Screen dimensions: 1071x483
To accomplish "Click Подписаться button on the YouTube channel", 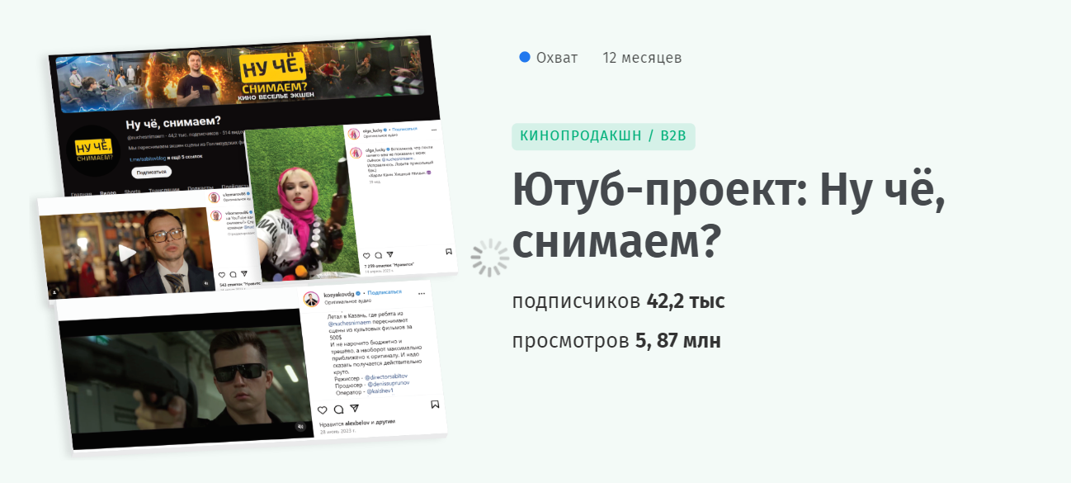I will coord(152,172).
